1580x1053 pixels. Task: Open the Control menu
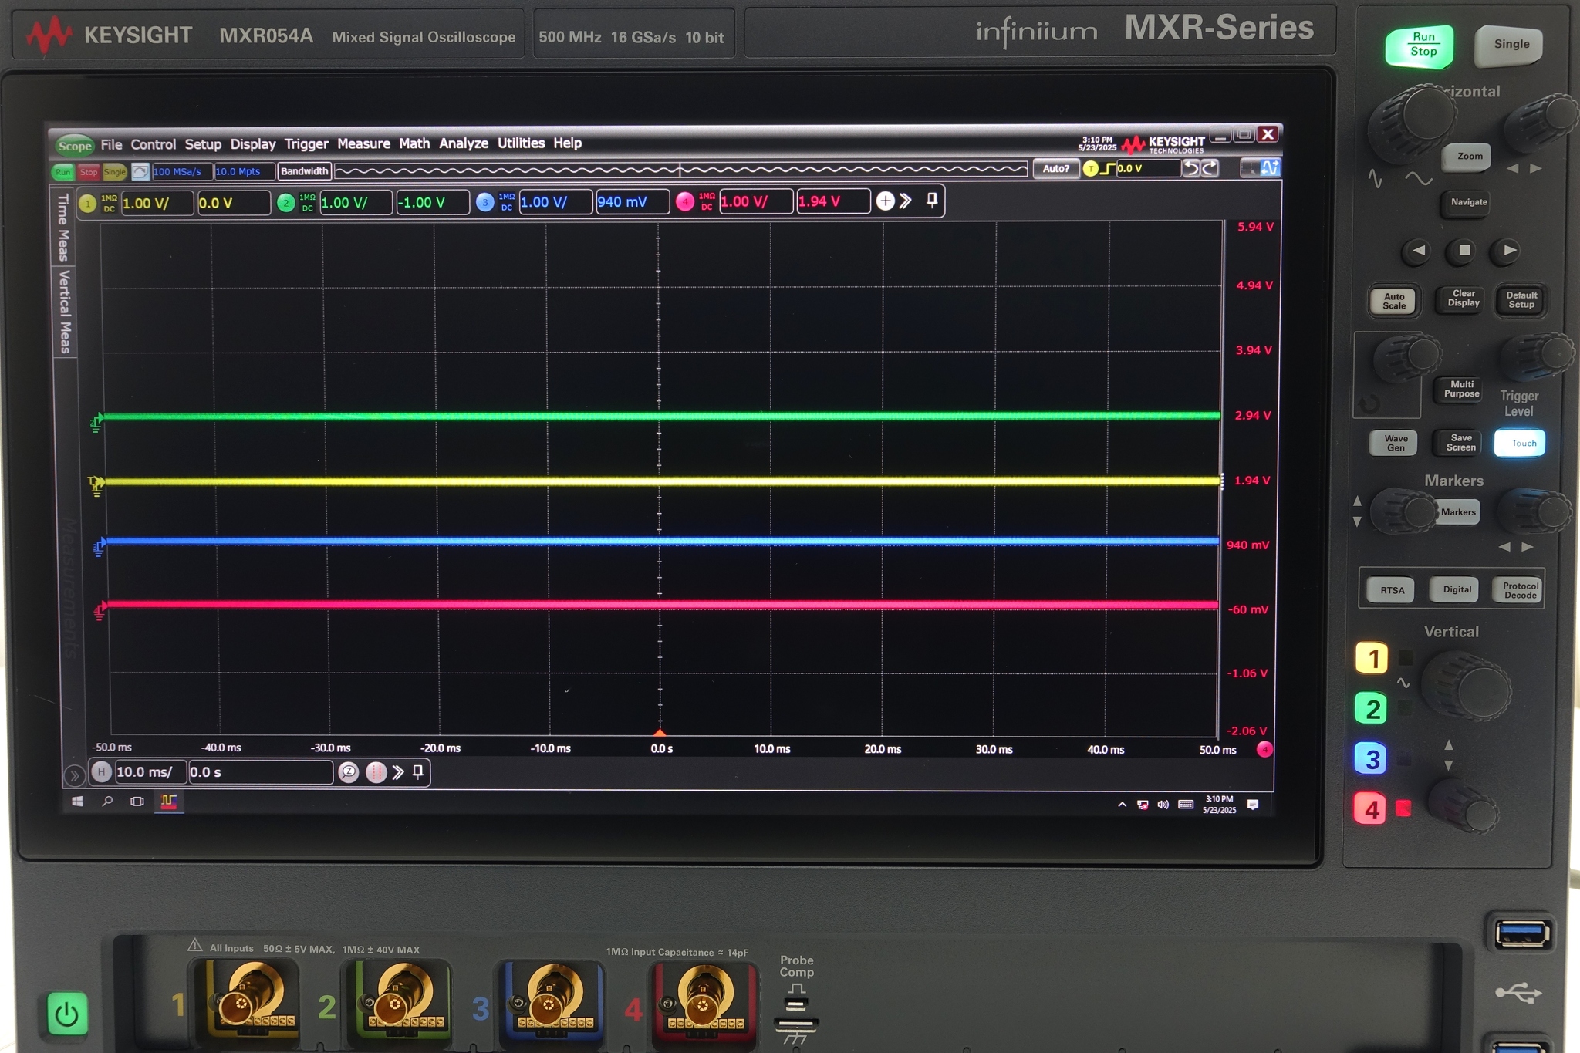(x=153, y=144)
